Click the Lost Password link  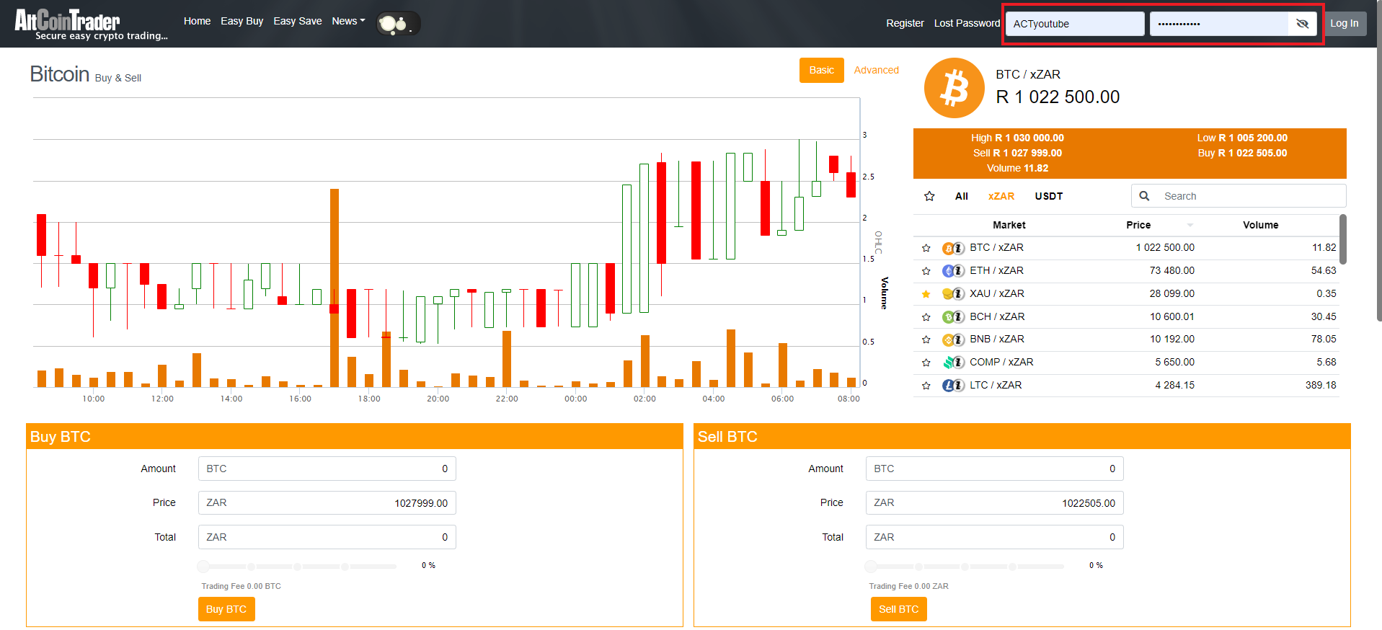[x=967, y=23]
